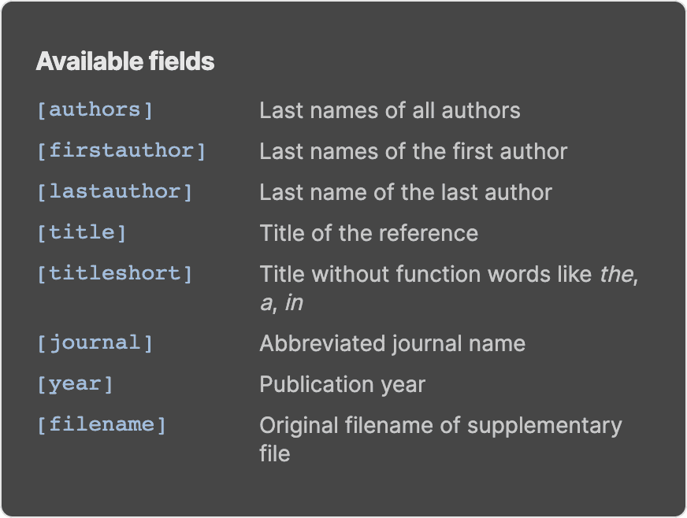The width and height of the screenshot is (687, 518).
Task: Click the 'Last names of all authors' description
Action: 390,110
